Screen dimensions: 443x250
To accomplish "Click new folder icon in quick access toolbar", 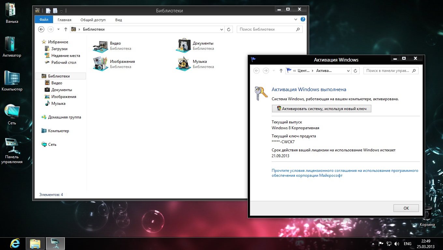I will tap(55, 11).
